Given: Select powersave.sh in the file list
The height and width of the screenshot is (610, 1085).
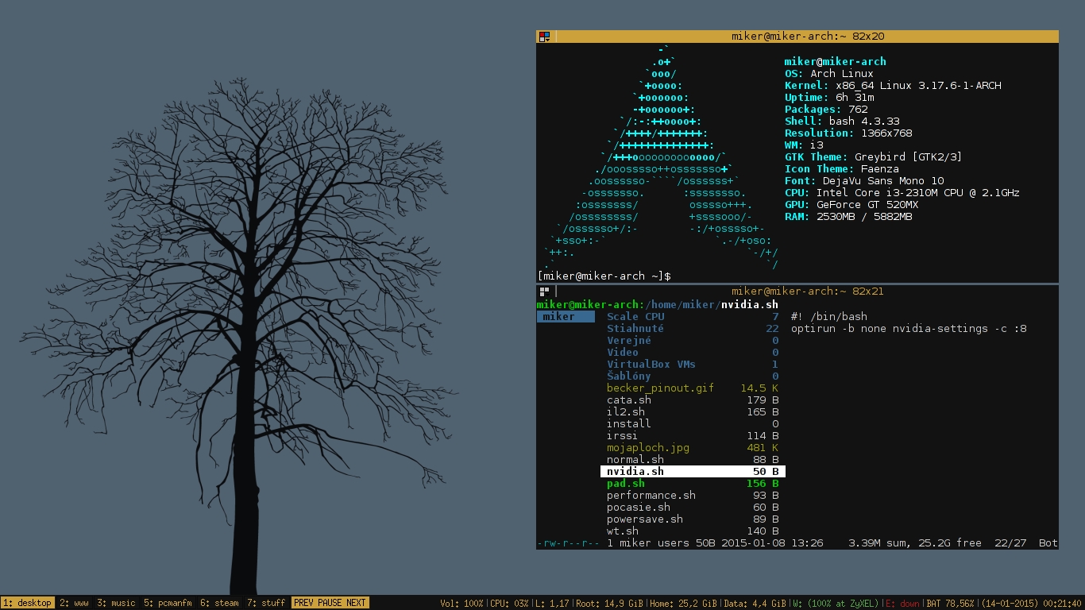Looking at the screenshot, I should pyautogui.click(x=693, y=519).
